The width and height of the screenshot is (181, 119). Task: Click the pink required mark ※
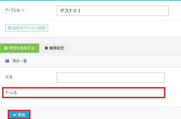[23, 10]
